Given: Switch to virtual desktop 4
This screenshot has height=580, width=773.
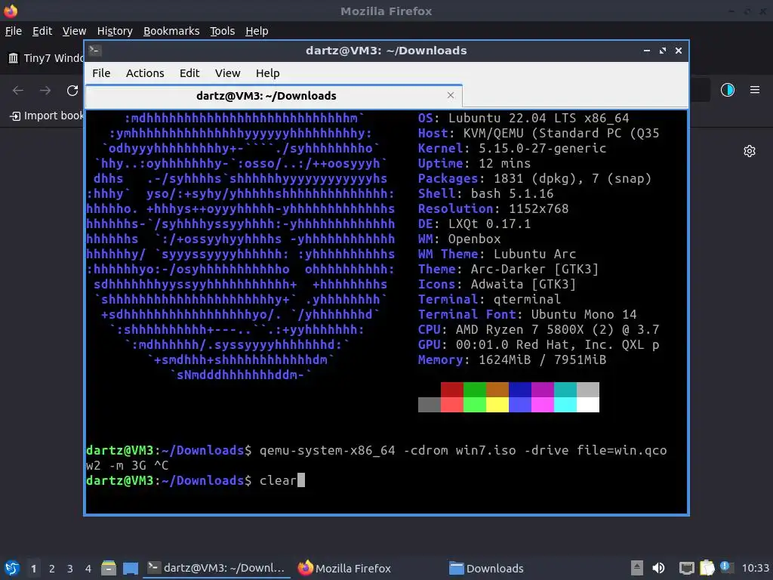Looking at the screenshot, I should (x=88, y=569).
